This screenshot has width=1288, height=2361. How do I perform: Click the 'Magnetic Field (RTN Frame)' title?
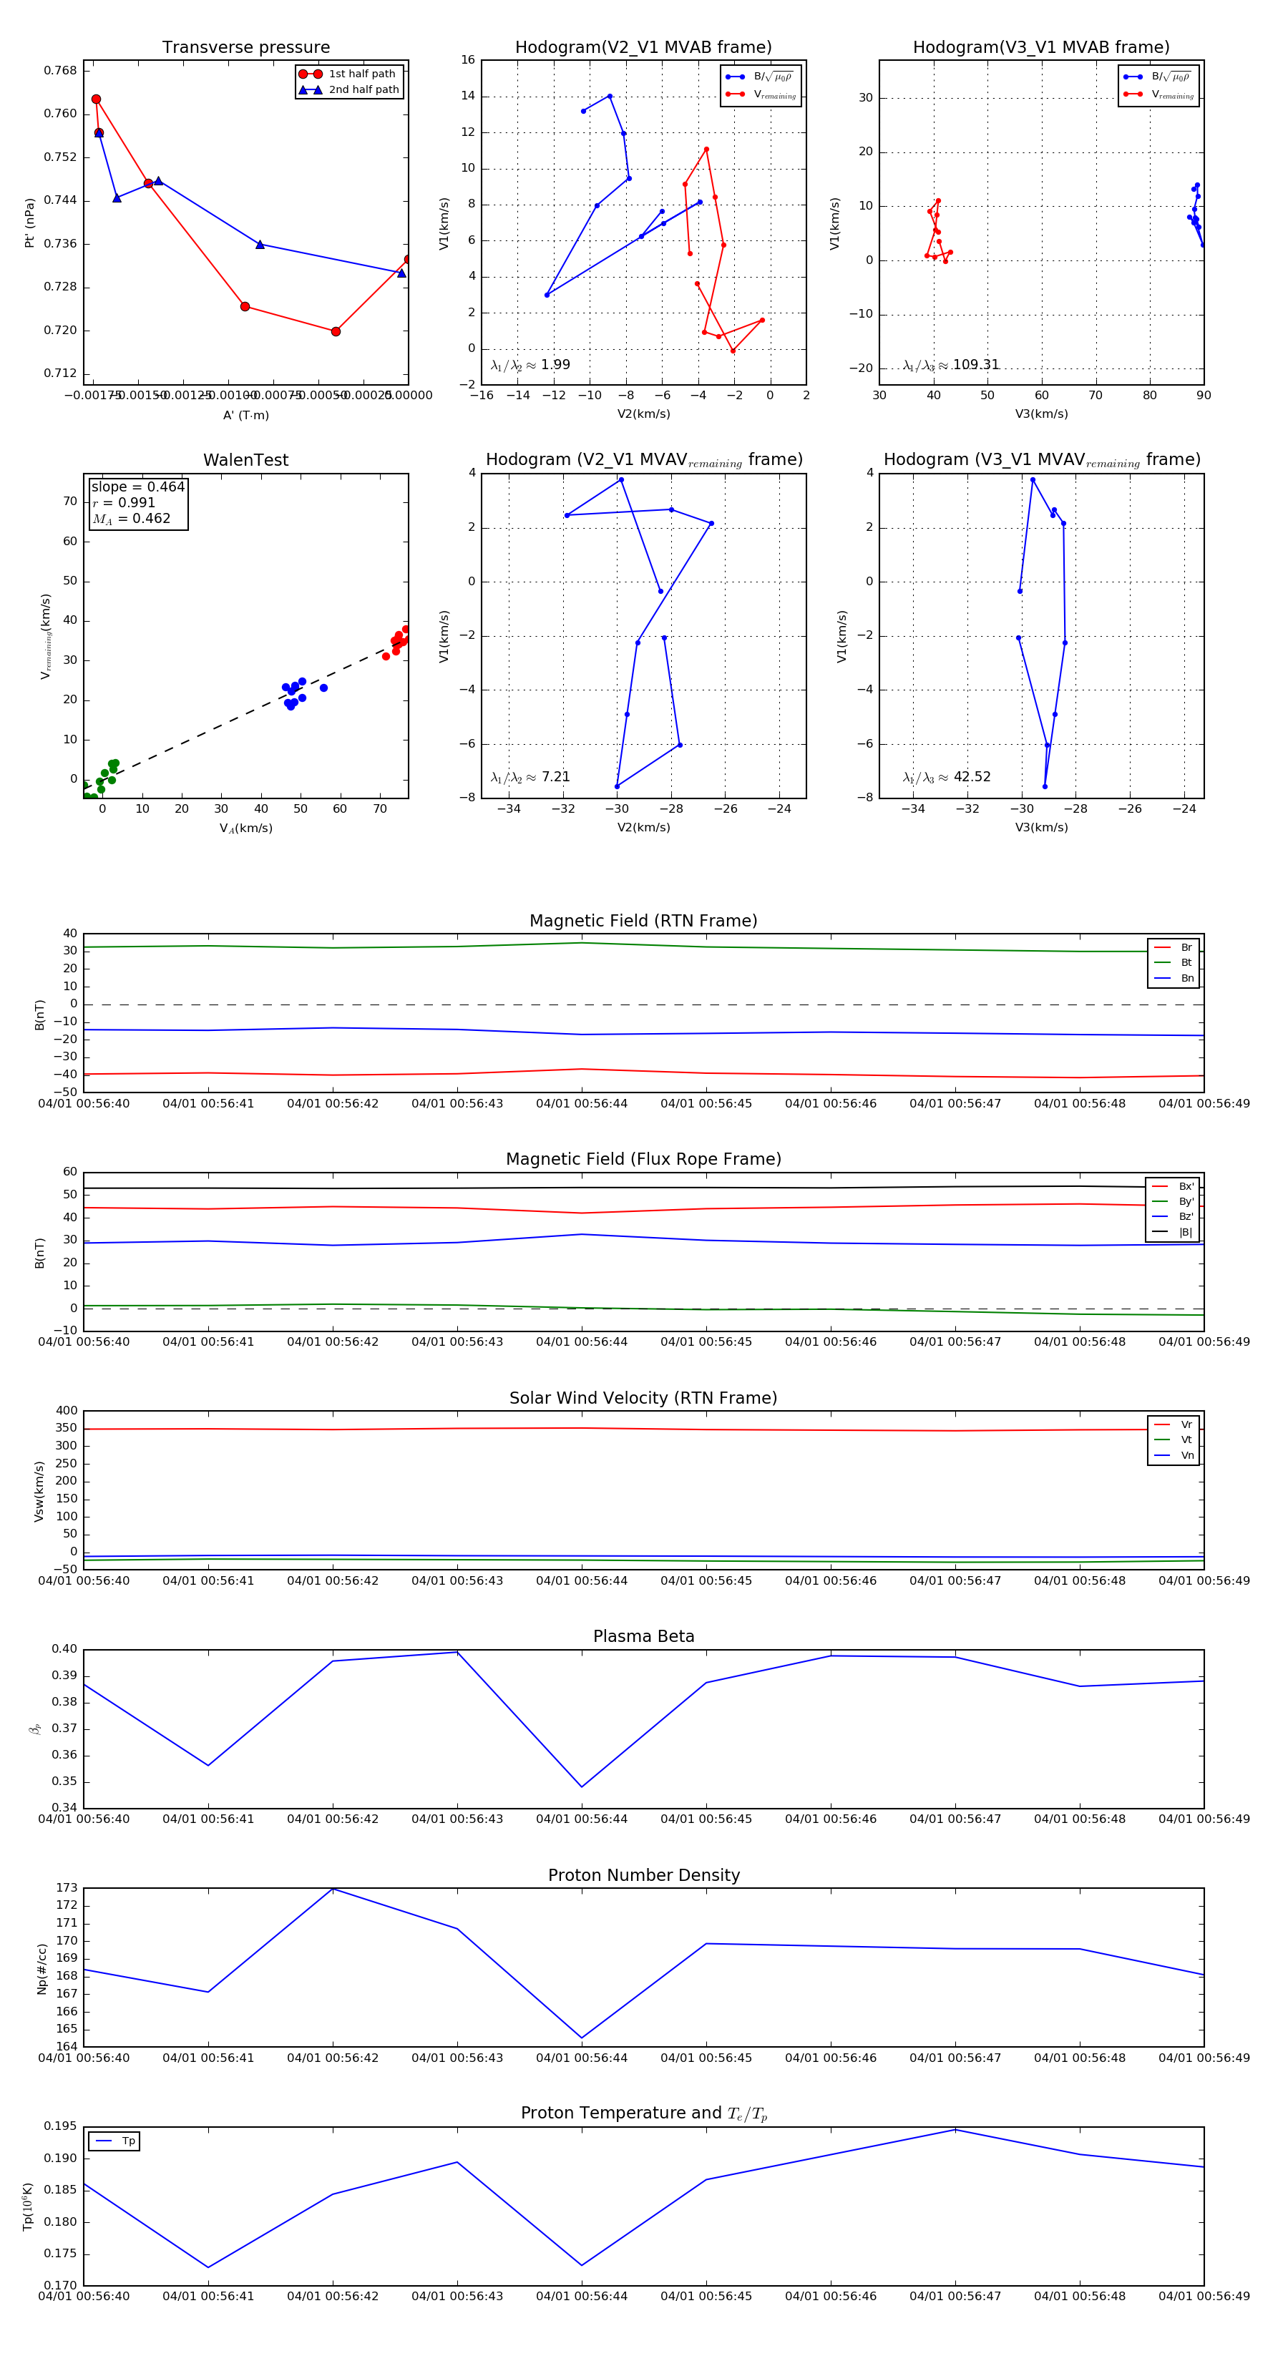[x=643, y=921]
